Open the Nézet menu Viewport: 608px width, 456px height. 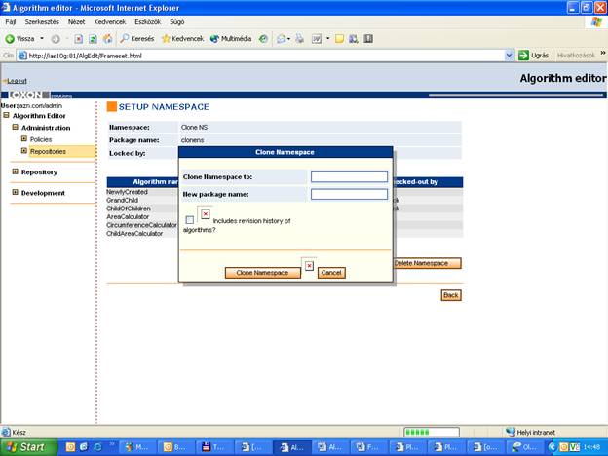[76, 22]
